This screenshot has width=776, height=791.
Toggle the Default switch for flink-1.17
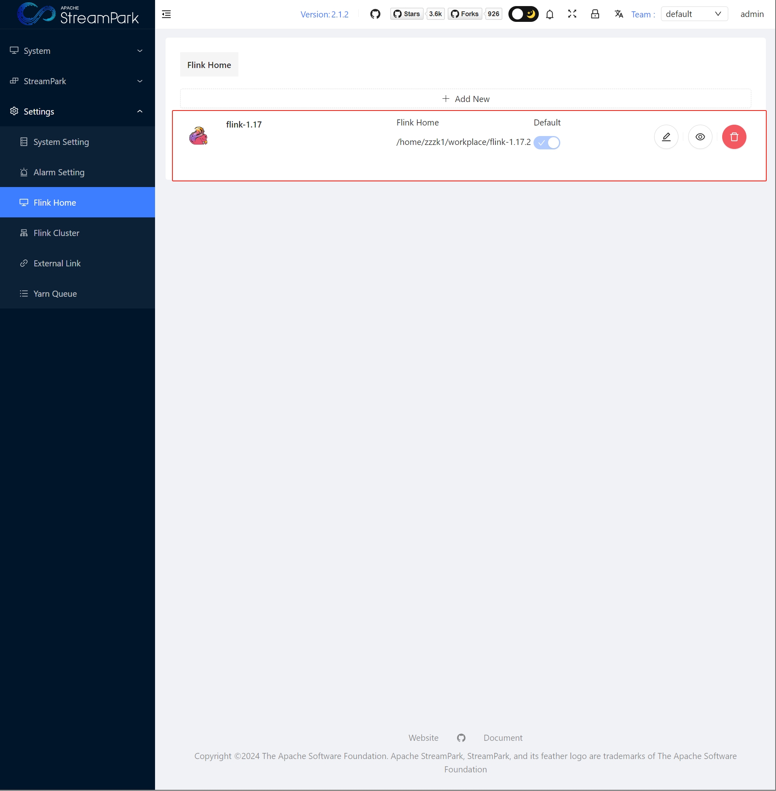(546, 142)
